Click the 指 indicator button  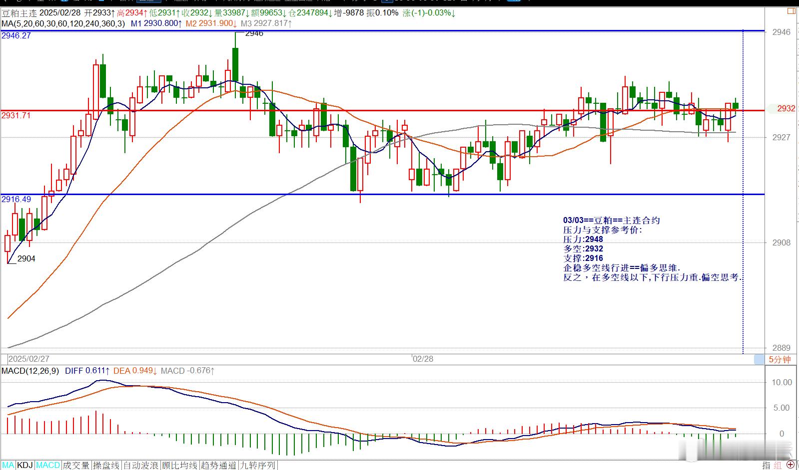point(766,465)
